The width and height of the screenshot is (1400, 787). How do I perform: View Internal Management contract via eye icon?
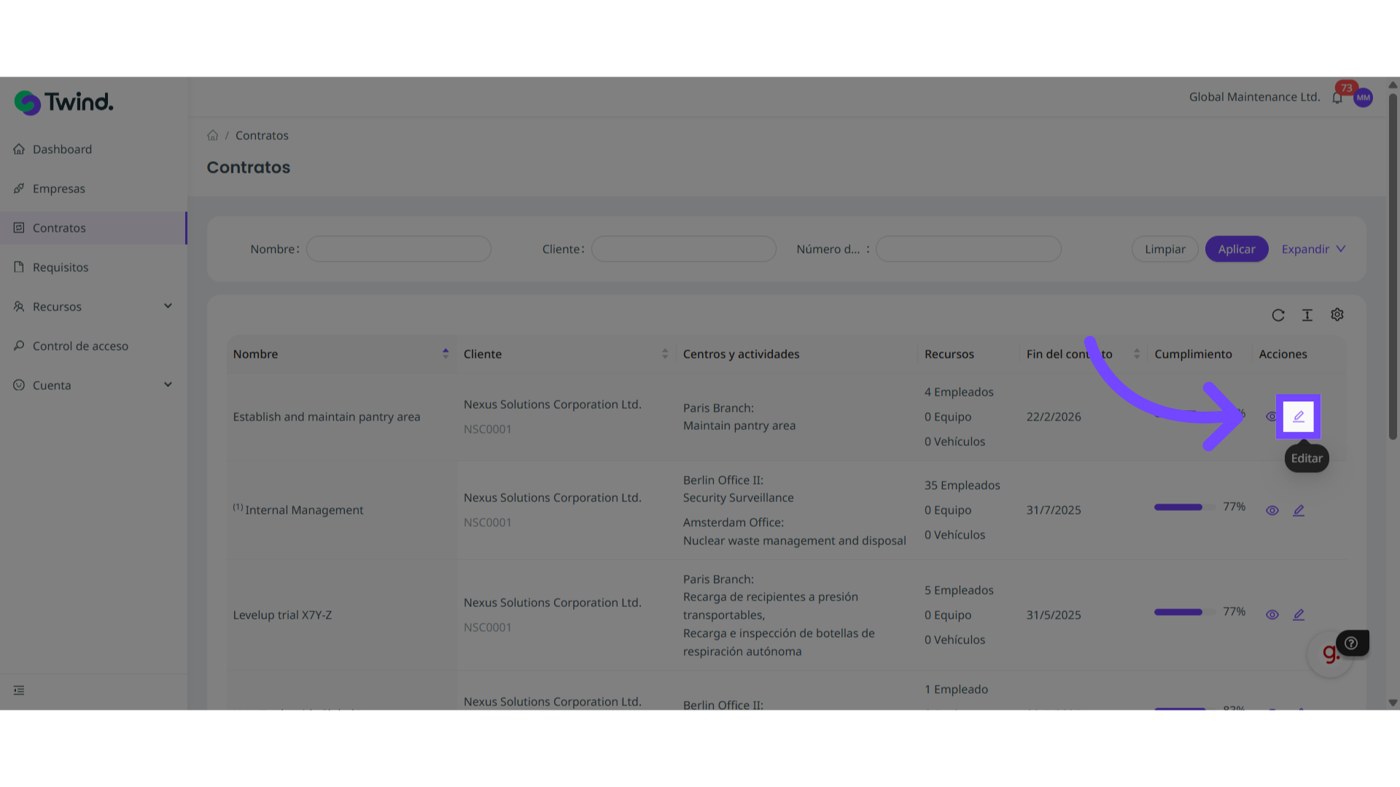pyautogui.click(x=1272, y=510)
